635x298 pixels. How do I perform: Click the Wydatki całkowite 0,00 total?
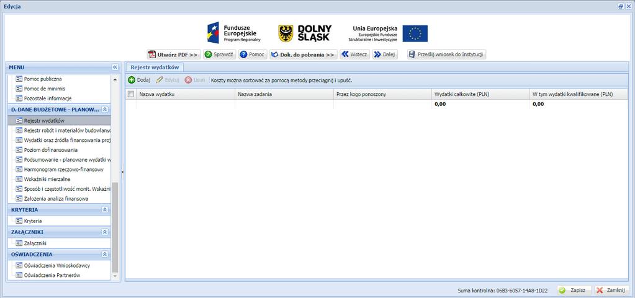440,104
